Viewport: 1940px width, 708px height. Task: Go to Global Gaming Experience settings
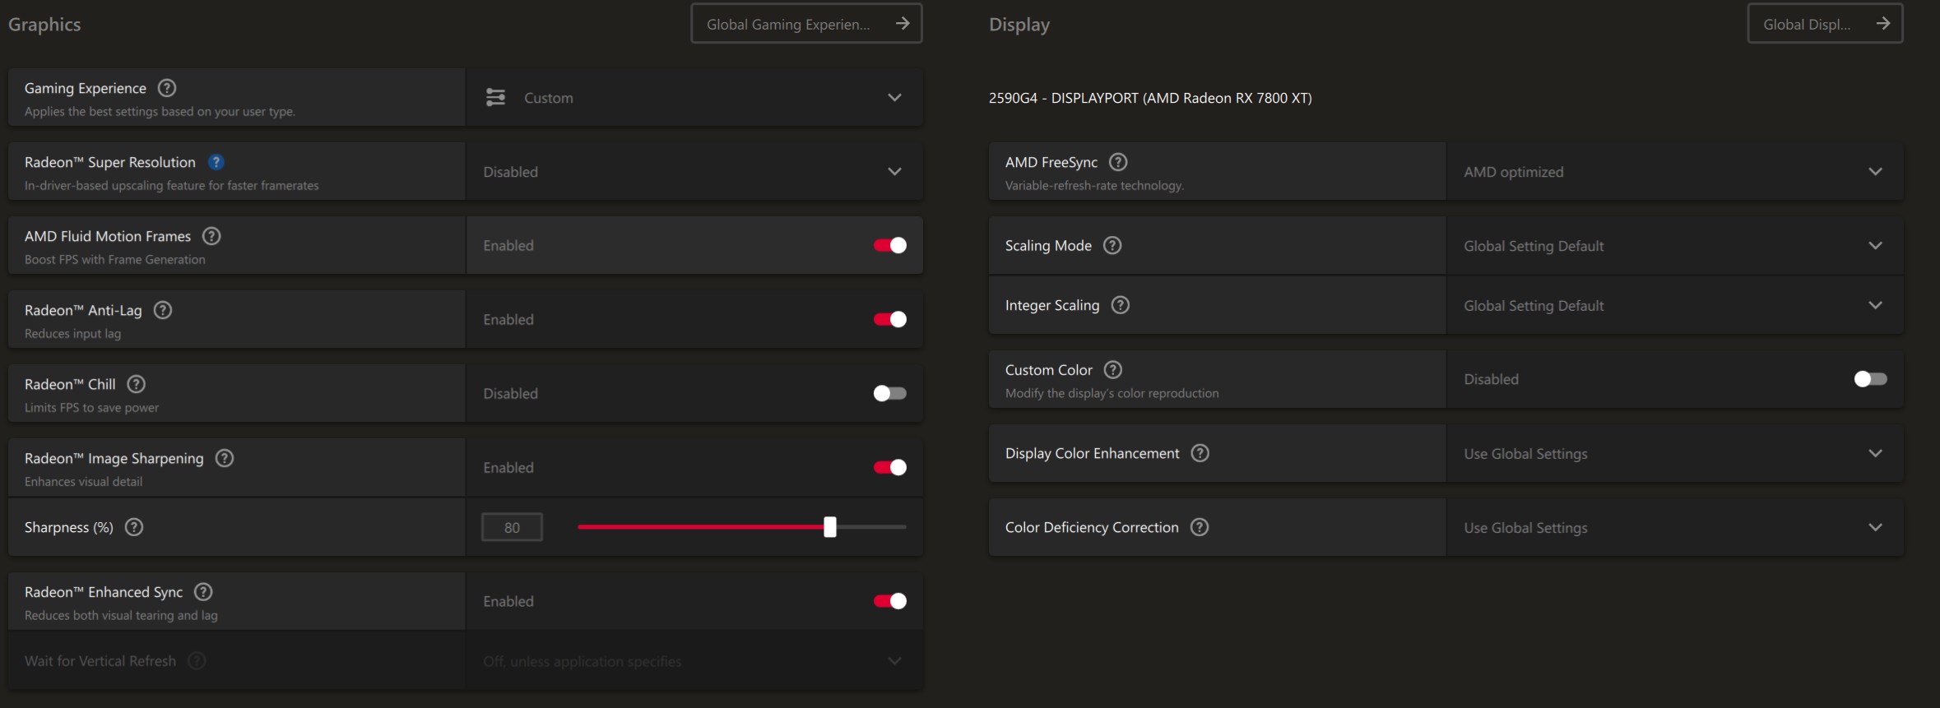click(806, 24)
